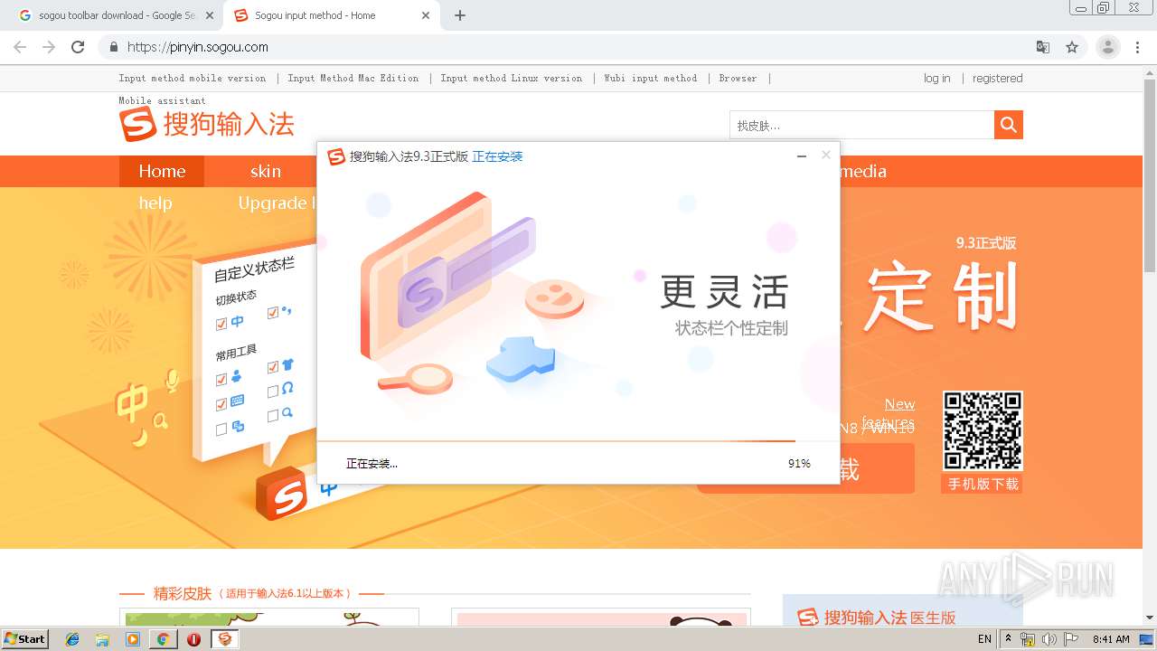
Task: Open Internet Explorer from the taskbar
Action: coord(73,639)
